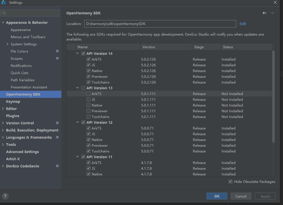Open the help question mark icon
The width and height of the screenshot is (283, 205).
click(x=5, y=196)
